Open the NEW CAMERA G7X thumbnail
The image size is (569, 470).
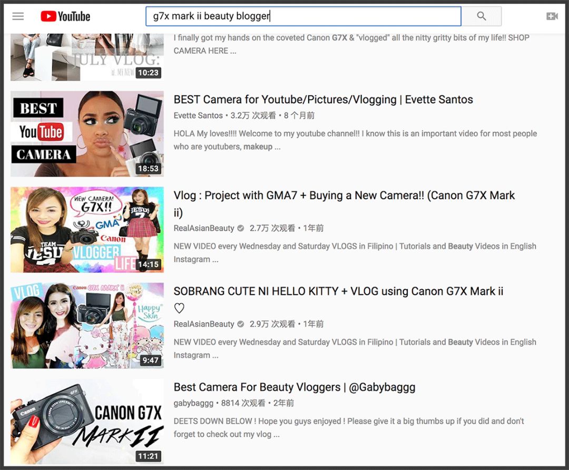(x=87, y=230)
